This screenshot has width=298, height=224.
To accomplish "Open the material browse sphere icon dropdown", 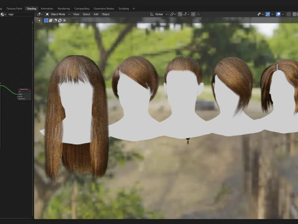I will coord(3,14).
